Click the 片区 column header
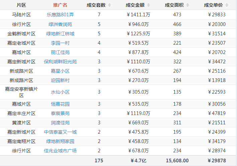The width and height of the screenshot is (237, 166). (x=21, y=5)
